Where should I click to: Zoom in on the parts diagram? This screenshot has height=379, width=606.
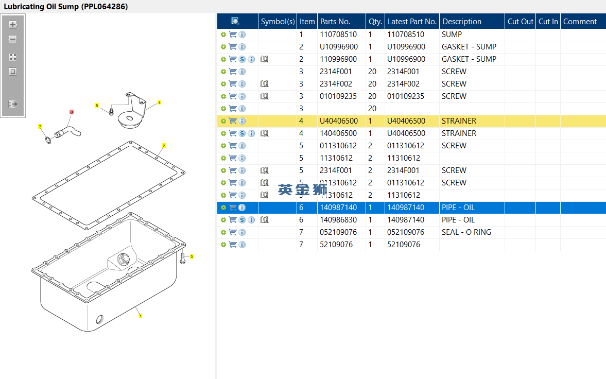coord(13,25)
